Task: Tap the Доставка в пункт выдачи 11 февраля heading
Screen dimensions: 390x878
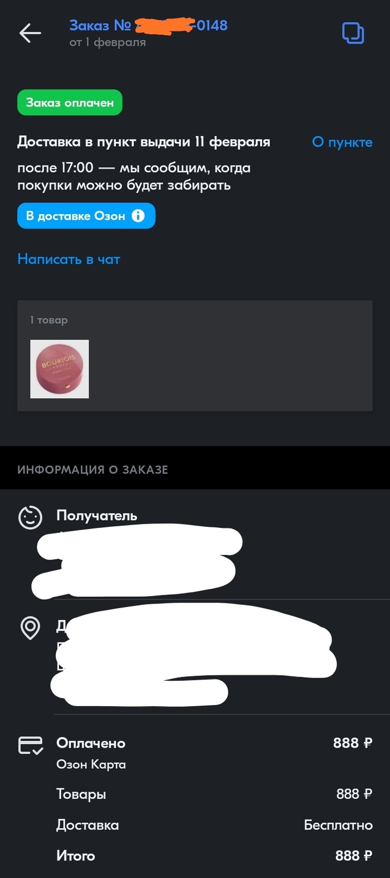Action: (x=144, y=142)
